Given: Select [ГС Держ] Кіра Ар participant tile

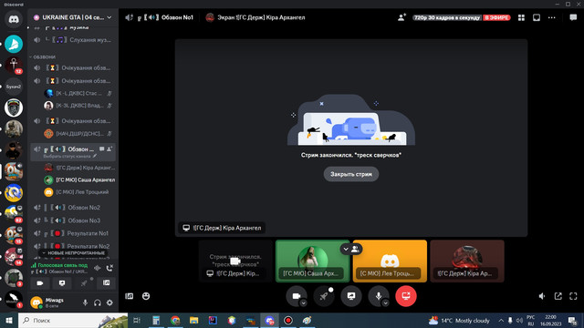Looking at the screenshot, I should click(x=467, y=261).
